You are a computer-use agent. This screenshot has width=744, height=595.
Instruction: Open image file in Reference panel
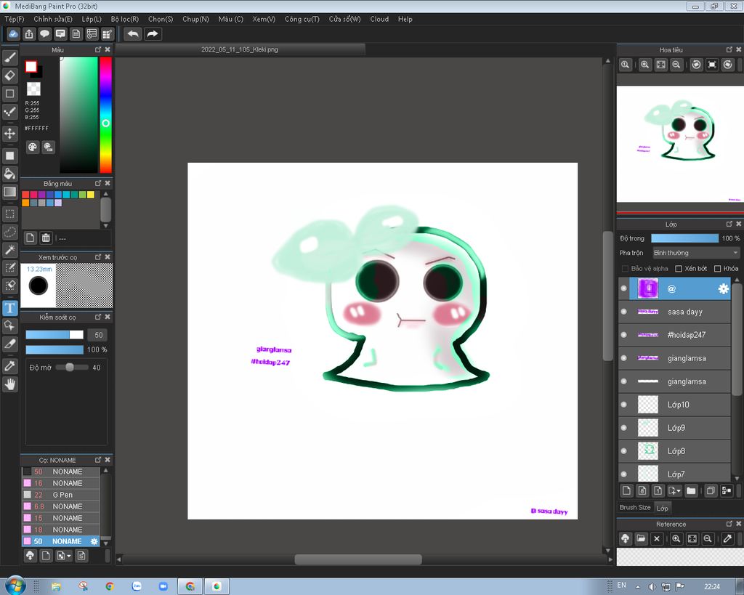[641, 538]
